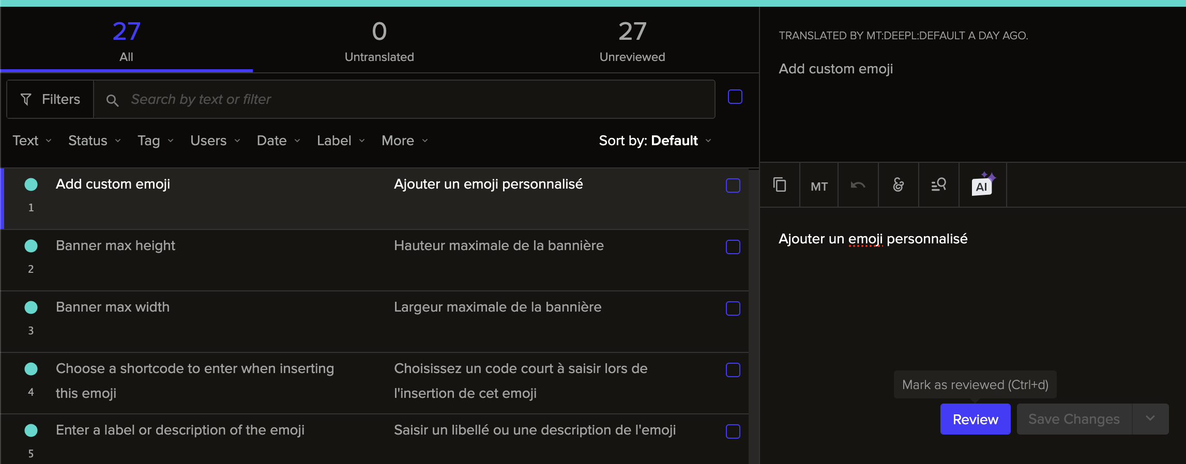Switch to the Unreviewed tab
Screen dimensions: 1186x464
pos(632,40)
